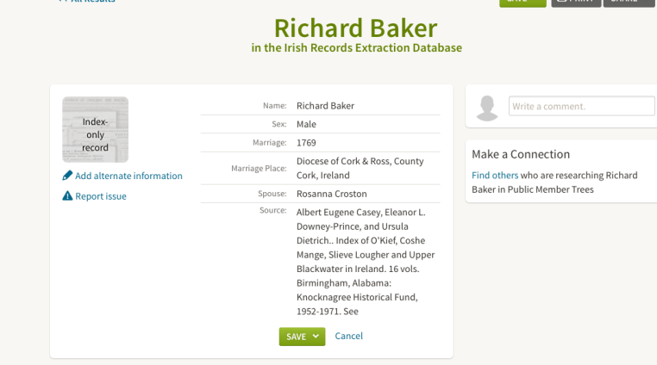Click the Sex value Male
Viewport: 657px width, 365px height.
tap(306, 124)
